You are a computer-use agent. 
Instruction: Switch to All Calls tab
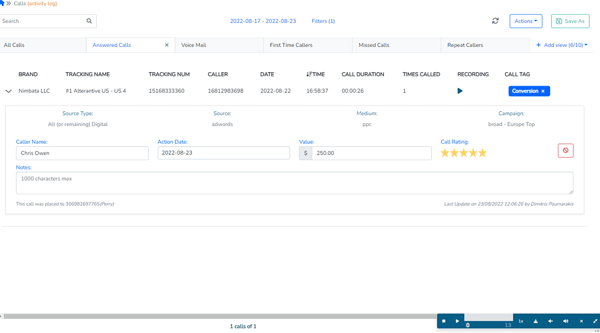43,45
